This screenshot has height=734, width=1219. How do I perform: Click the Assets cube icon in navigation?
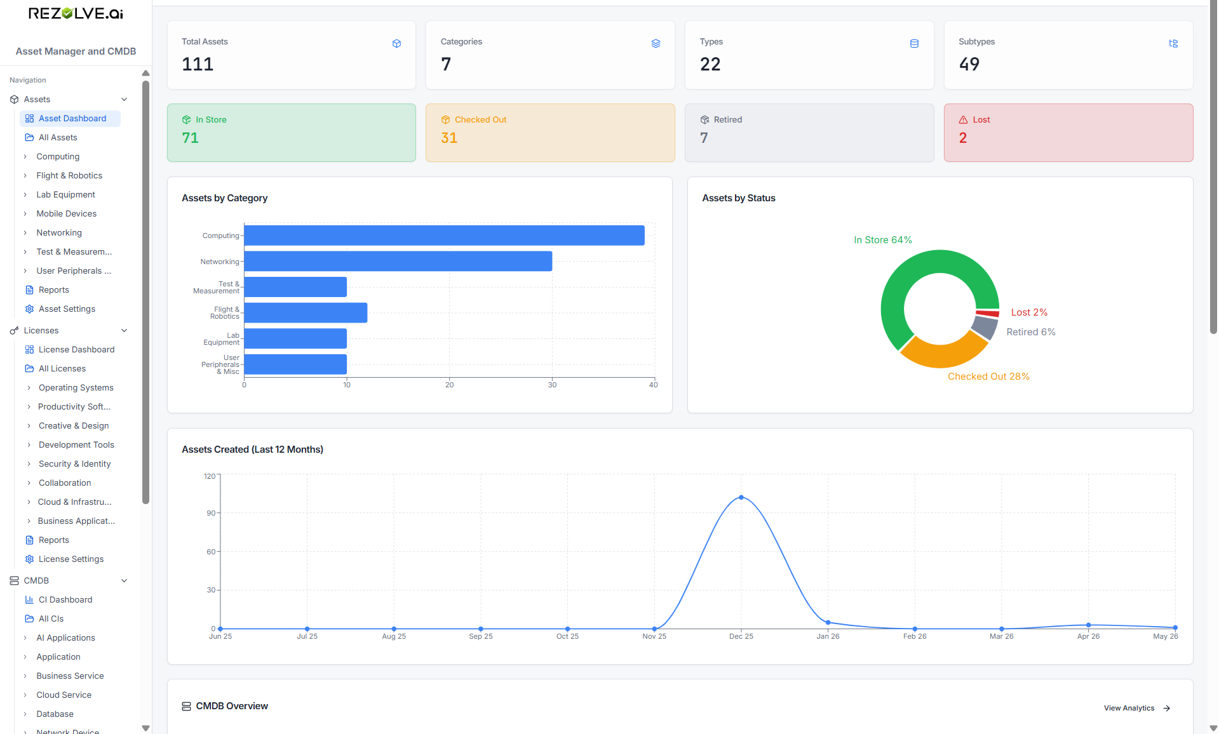(x=14, y=100)
